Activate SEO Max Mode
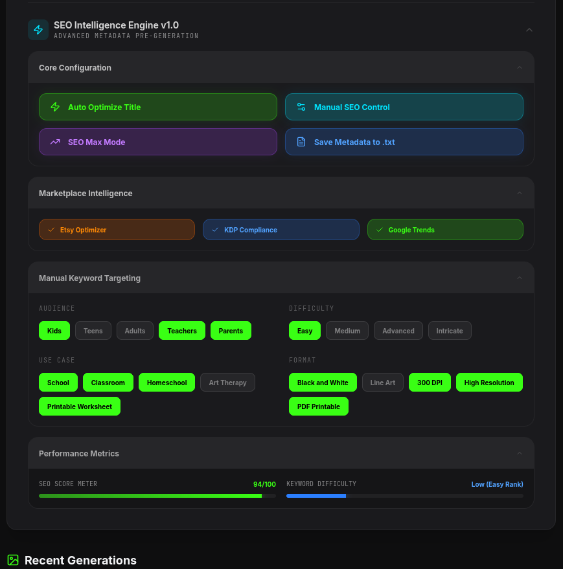The height and width of the screenshot is (569, 563). point(158,142)
